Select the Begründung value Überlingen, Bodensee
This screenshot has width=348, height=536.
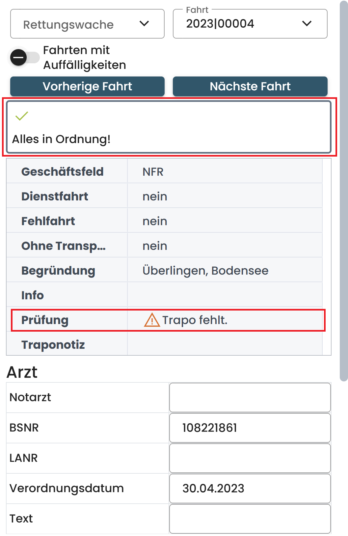tap(205, 270)
